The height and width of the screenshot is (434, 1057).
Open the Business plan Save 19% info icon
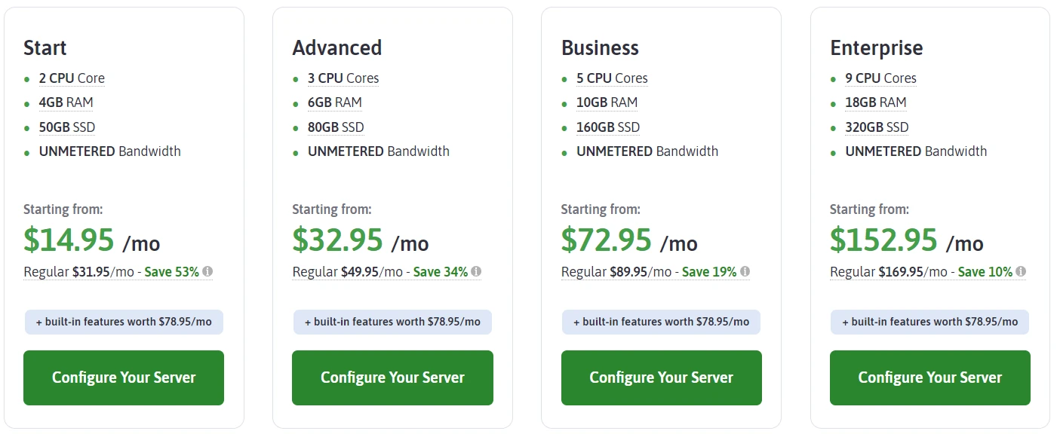tap(744, 270)
